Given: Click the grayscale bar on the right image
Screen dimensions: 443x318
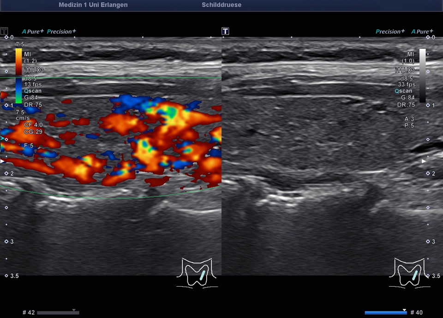Looking at the screenshot, I should 422,75.
